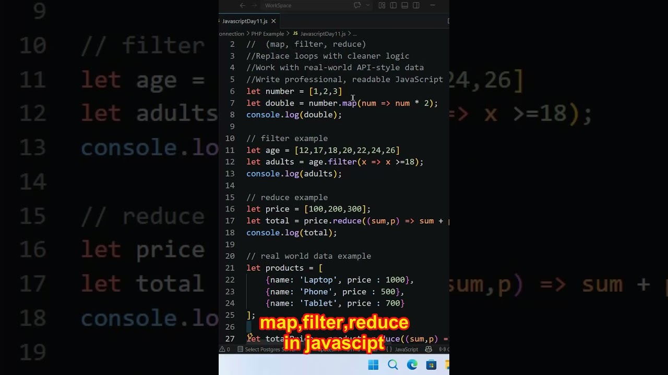The image size is (668, 375).
Task: Click the sparkle code action icon at line 27
Action: [x=250, y=336]
